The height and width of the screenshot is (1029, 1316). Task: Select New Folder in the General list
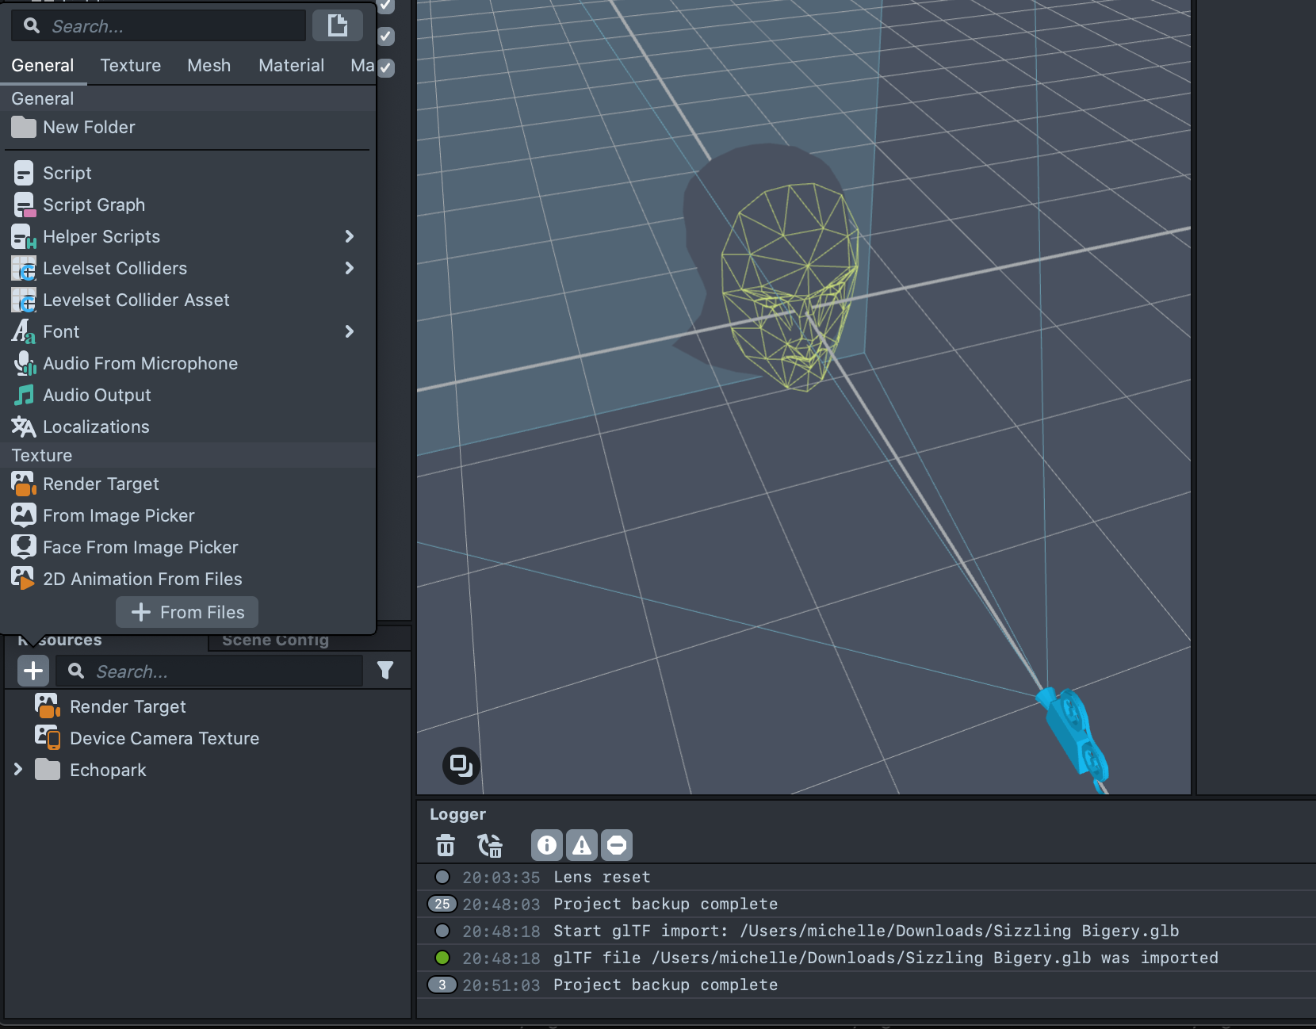coord(89,127)
